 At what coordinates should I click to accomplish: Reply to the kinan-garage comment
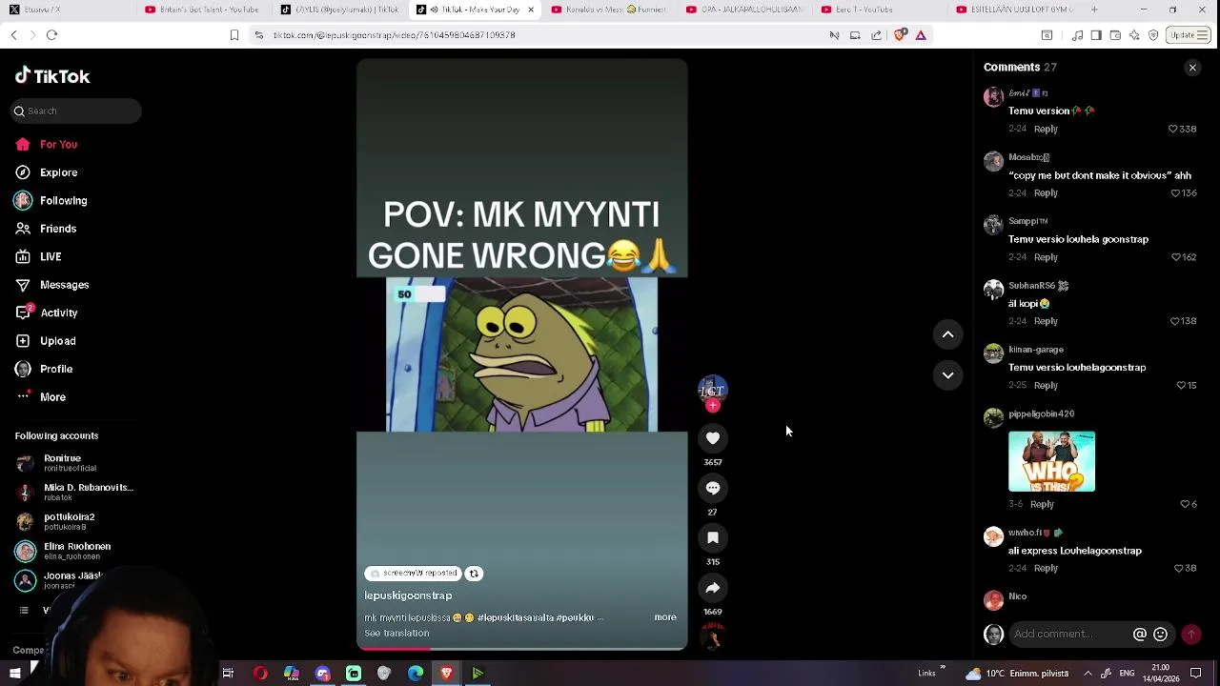[x=1046, y=386]
